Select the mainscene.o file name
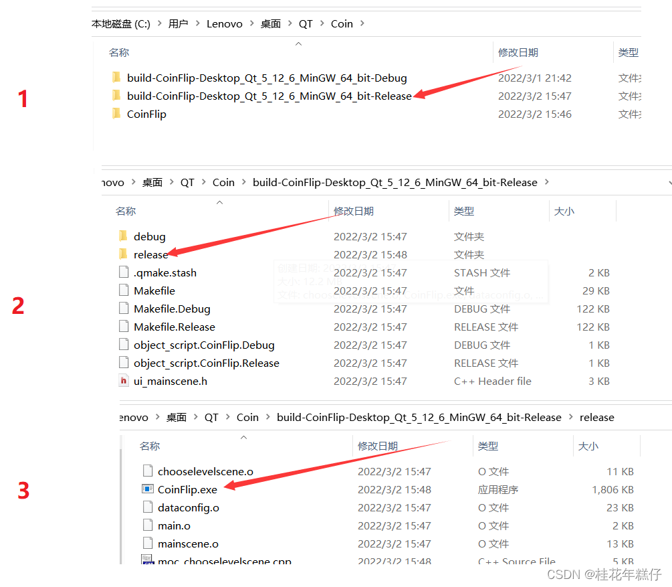672x587 pixels. 188,543
